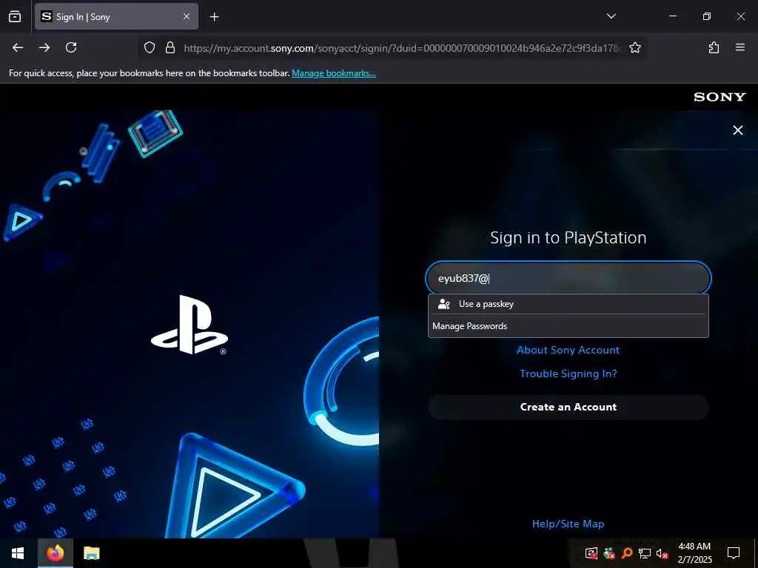The height and width of the screenshot is (568, 758).
Task: Bookmark this page with star icon
Action: pyautogui.click(x=634, y=47)
